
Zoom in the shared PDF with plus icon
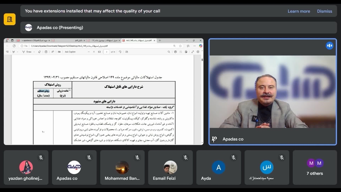pos(94,52)
